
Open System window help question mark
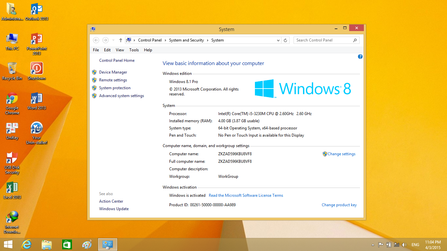pyautogui.click(x=360, y=57)
